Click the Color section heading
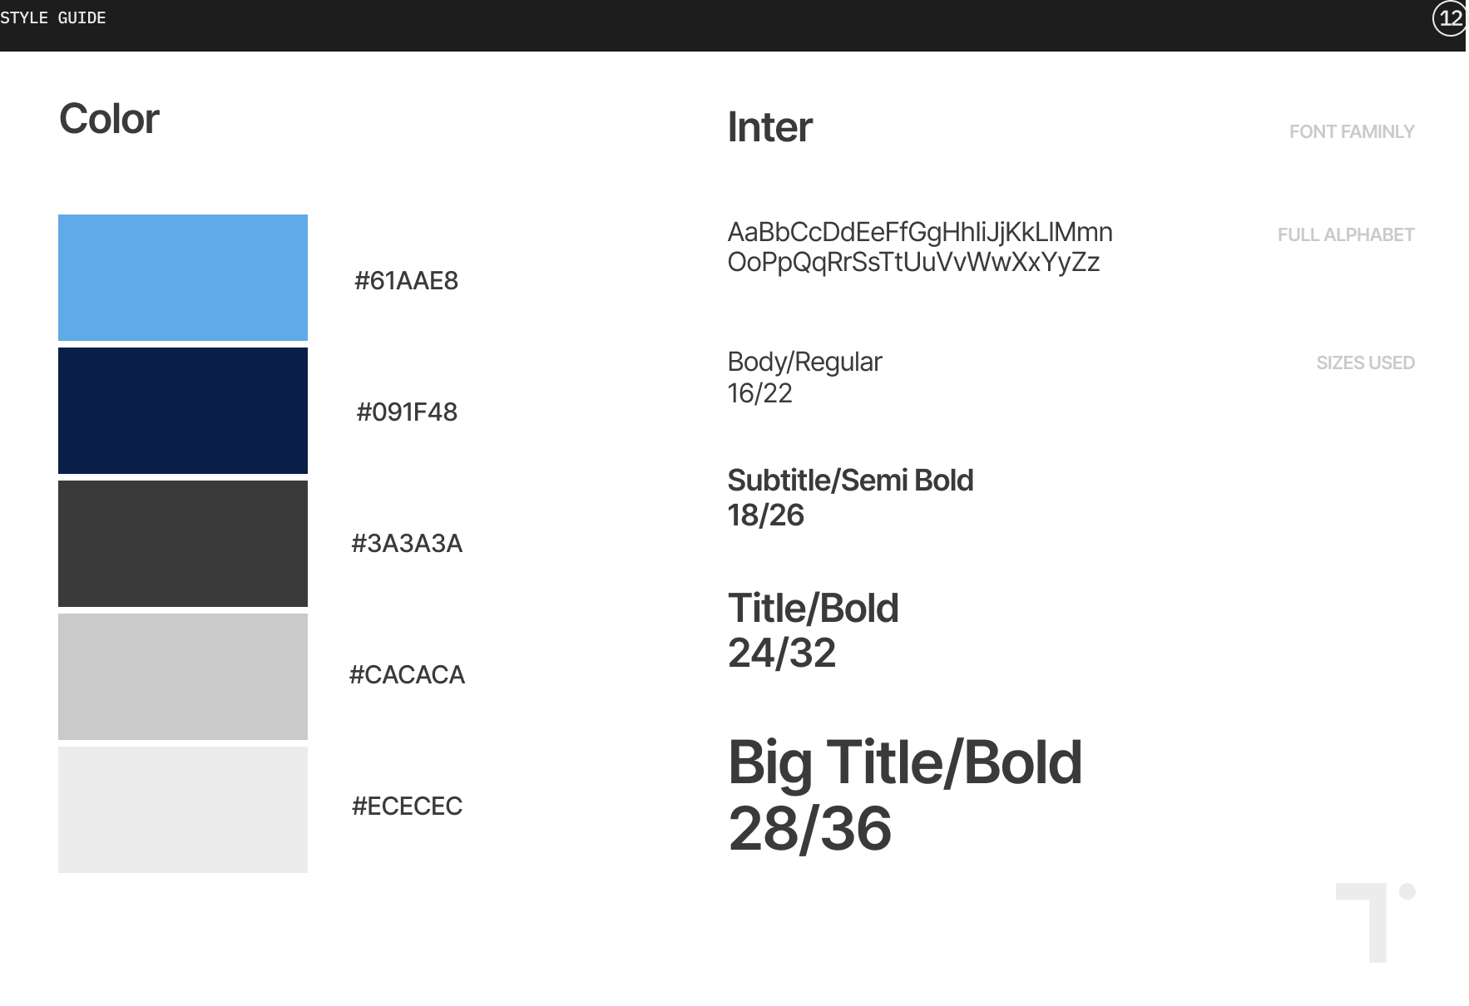Image resolution: width=1469 pixels, height=1006 pixels. [x=109, y=119]
